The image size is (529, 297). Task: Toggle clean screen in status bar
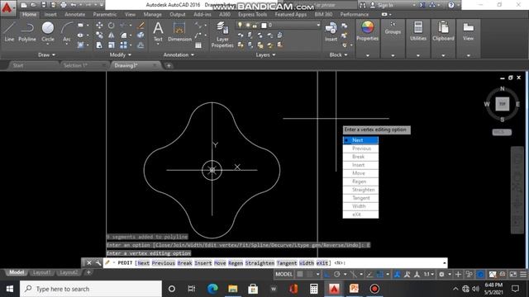click(x=512, y=274)
